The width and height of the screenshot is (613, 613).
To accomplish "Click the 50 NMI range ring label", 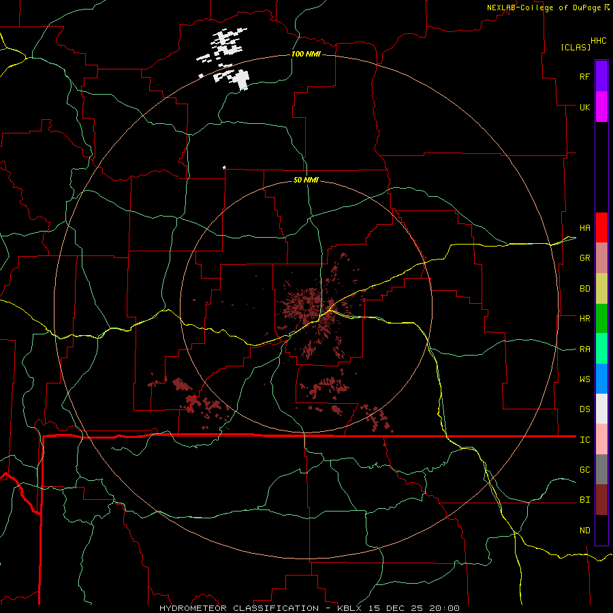I will [x=306, y=180].
